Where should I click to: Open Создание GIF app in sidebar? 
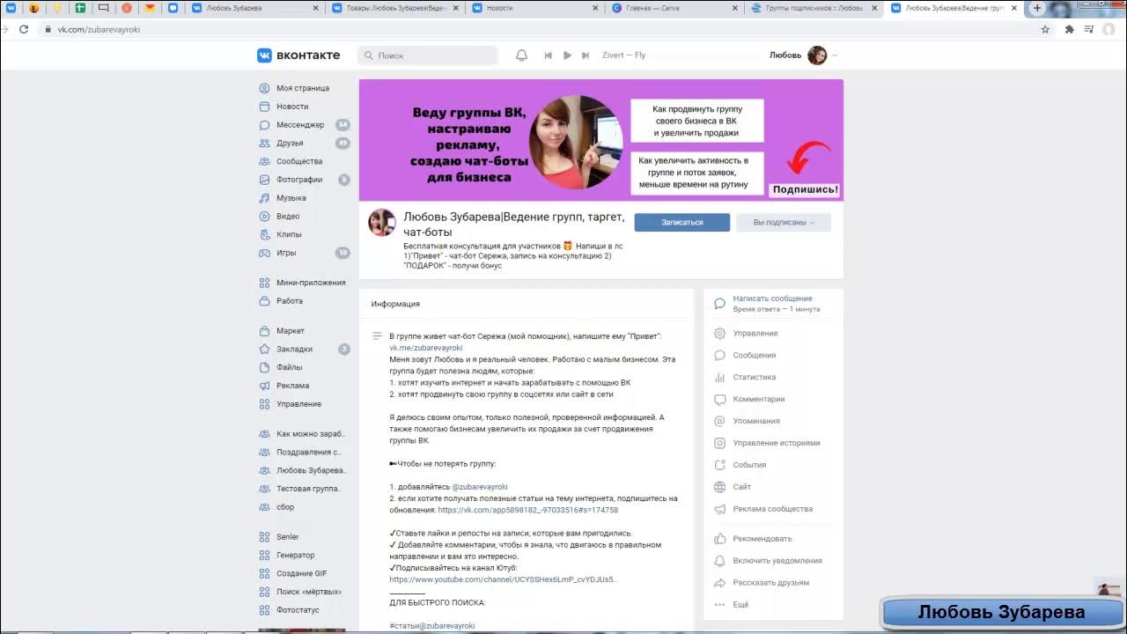(301, 573)
